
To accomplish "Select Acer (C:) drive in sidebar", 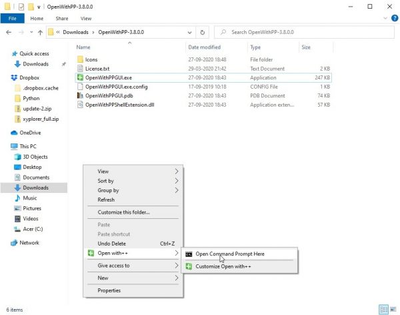I will click(x=33, y=229).
